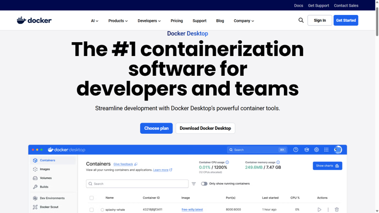This screenshot has height=213, width=379.
Task: Click the Get Started button
Action: click(346, 20)
